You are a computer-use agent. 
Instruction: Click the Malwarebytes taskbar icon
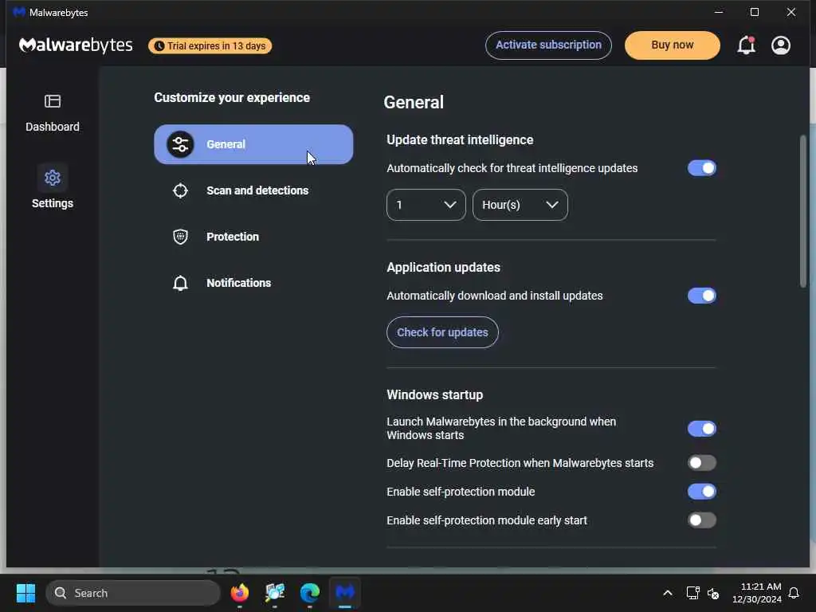coord(344,593)
